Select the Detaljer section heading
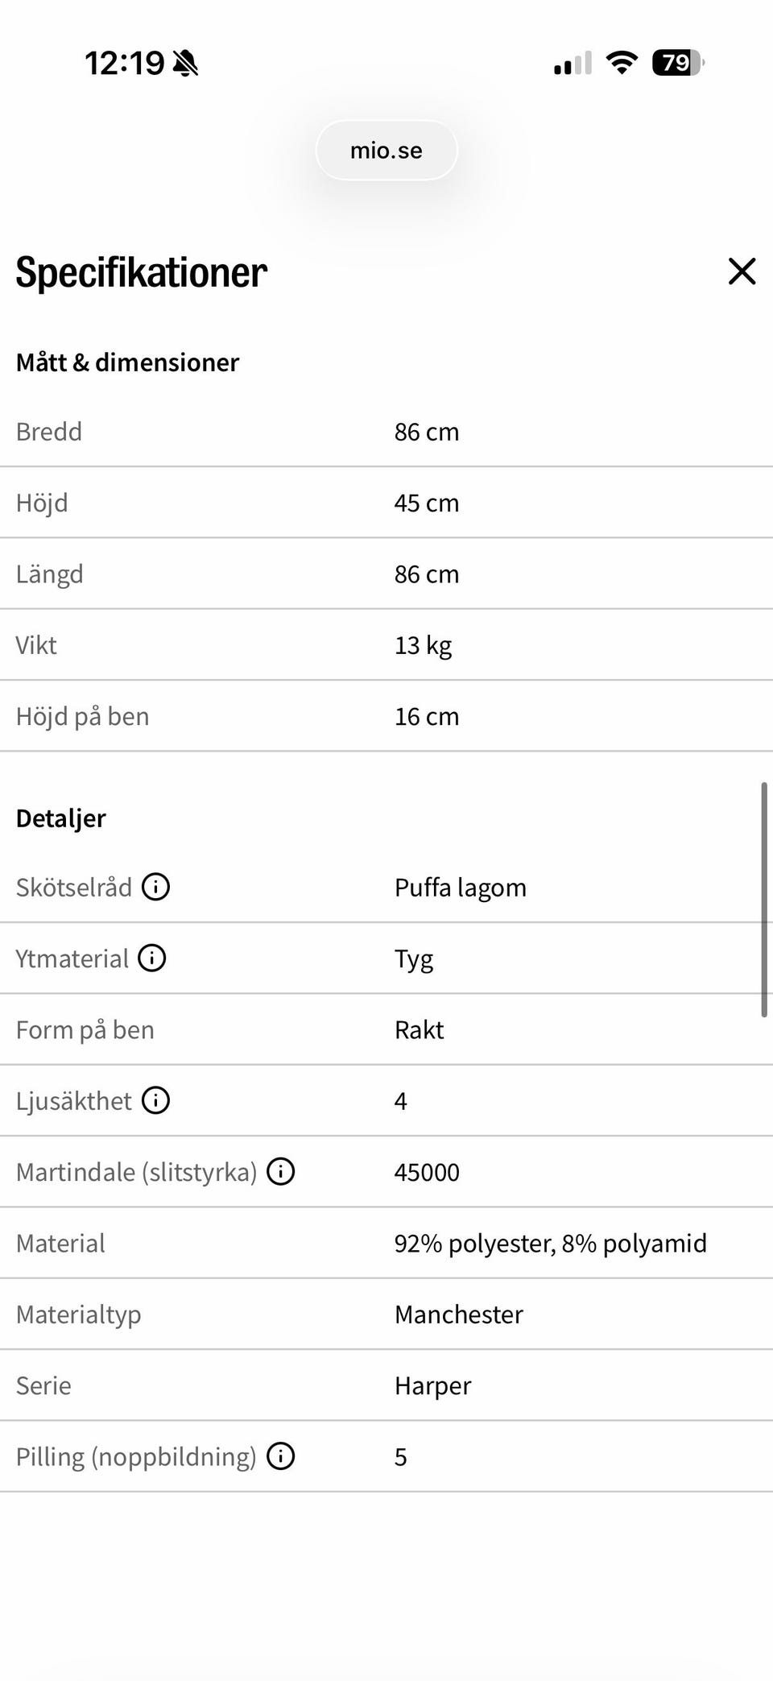 point(61,818)
